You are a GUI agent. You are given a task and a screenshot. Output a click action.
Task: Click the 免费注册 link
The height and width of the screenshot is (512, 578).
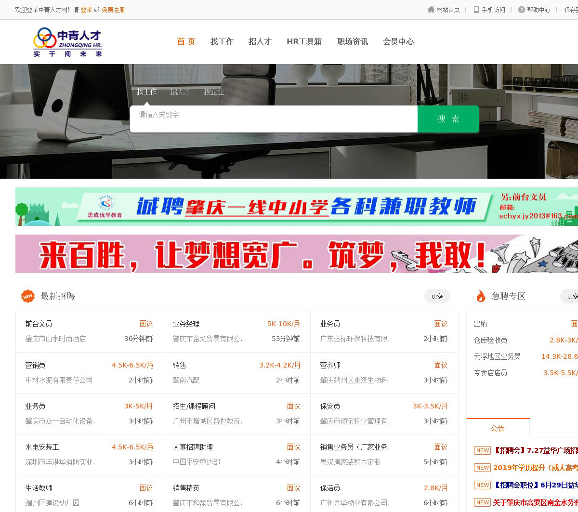coord(113,10)
